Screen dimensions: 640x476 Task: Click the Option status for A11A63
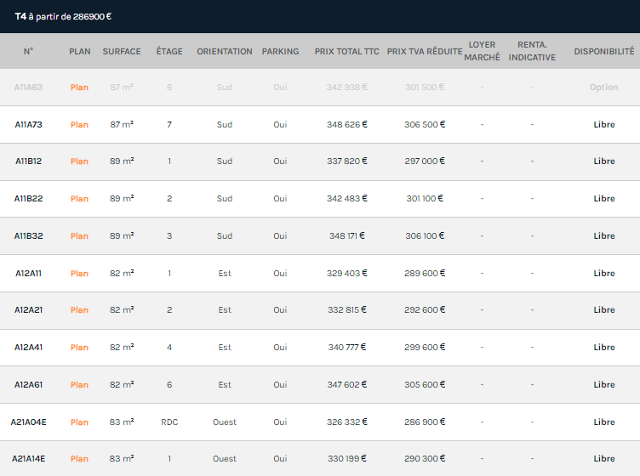[603, 88]
